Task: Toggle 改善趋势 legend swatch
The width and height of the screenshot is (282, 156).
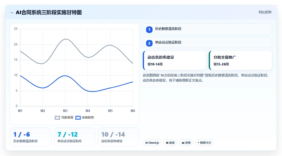Action: [x=78, y=118]
